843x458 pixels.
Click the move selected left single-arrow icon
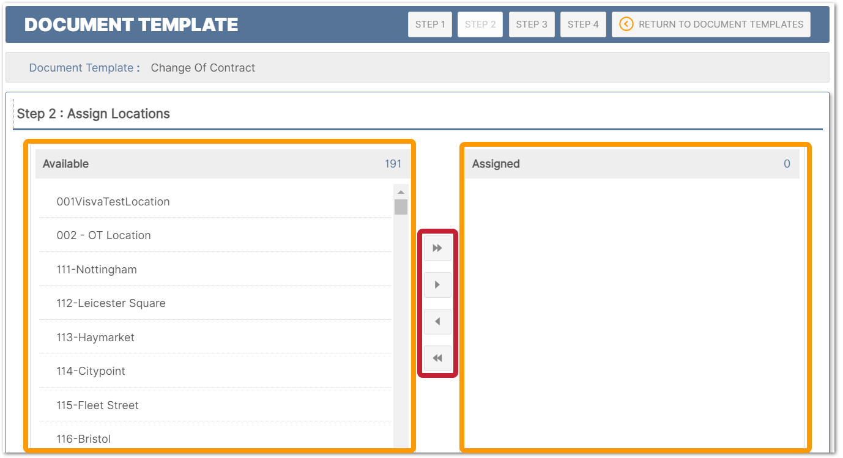tap(437, 322)
